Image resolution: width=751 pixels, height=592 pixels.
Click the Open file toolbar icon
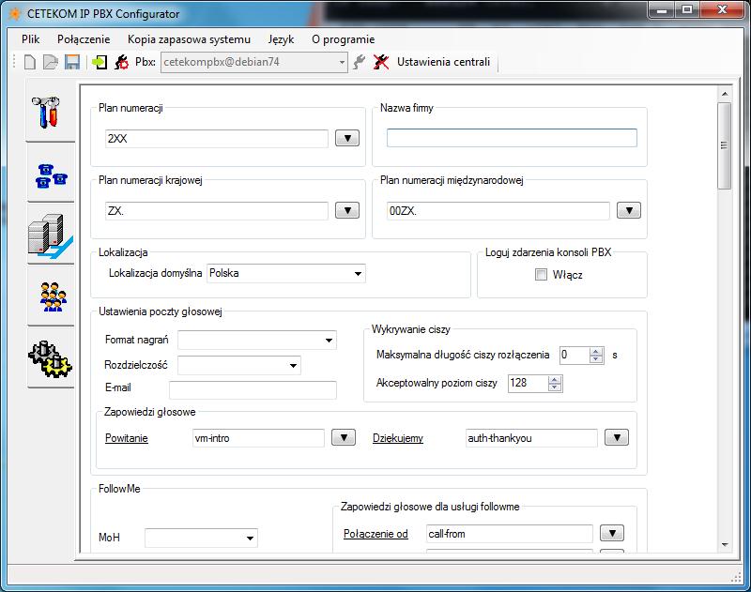coord(51,62)
